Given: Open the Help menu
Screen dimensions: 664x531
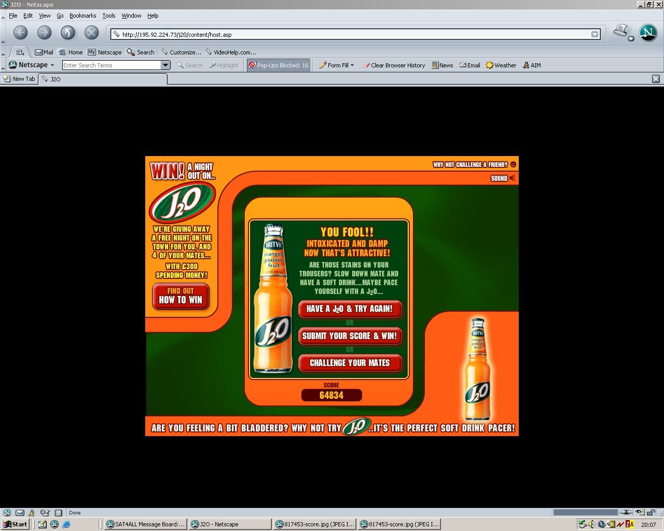Looking at the screenshot, I should pyautogui.click(x=153, y=16).
